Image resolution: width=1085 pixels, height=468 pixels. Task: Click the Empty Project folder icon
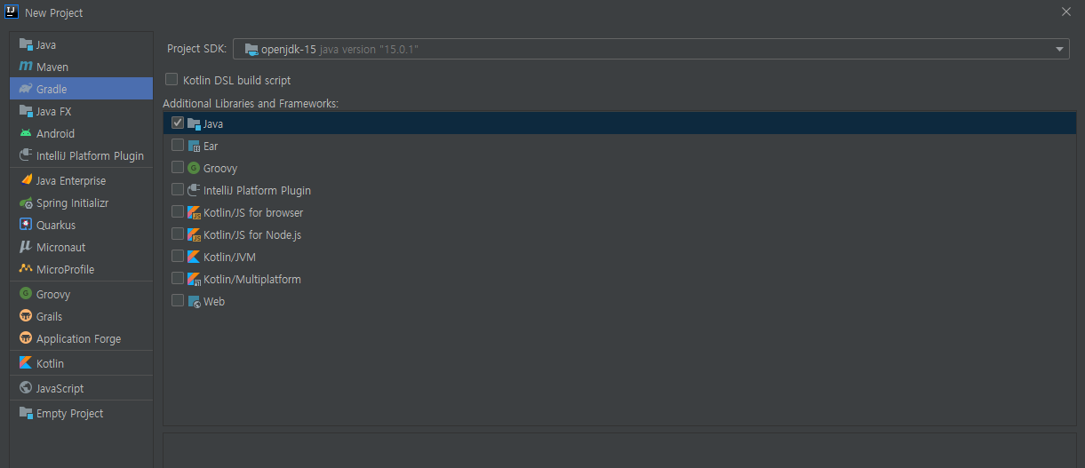[x=26, y=413]
